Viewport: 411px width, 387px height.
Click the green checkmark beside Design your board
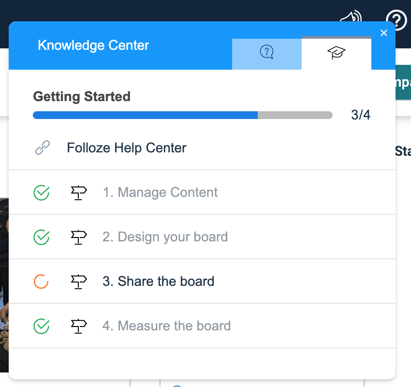41,237
